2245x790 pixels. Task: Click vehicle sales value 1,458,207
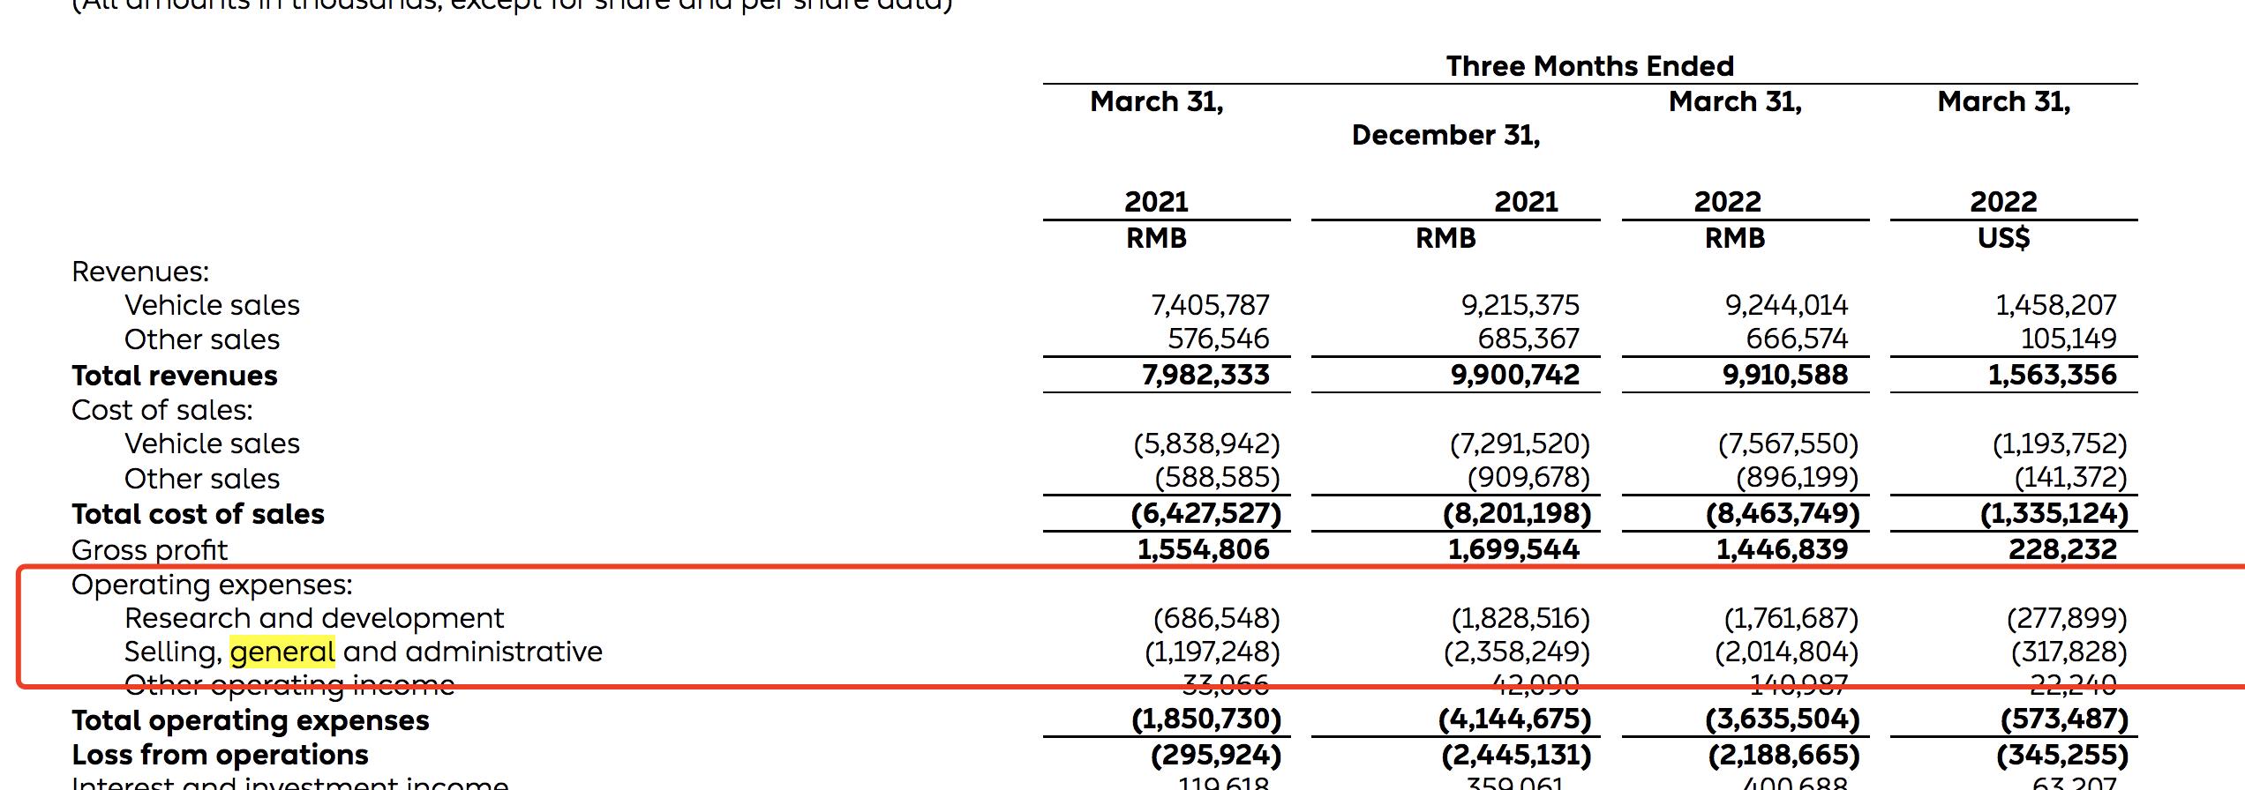pos(2056,305)
